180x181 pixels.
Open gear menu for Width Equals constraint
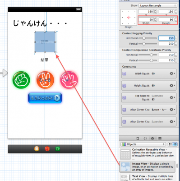click(x=172, y=74)
